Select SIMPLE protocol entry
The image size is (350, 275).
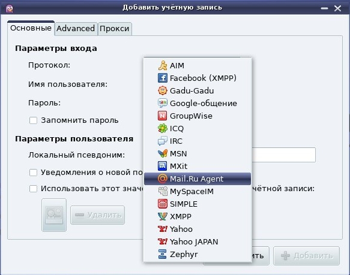point(198,204)
